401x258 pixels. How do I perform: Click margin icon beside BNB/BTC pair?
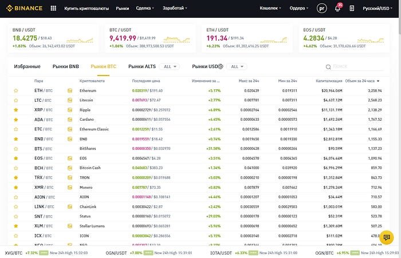coord(70,139)
